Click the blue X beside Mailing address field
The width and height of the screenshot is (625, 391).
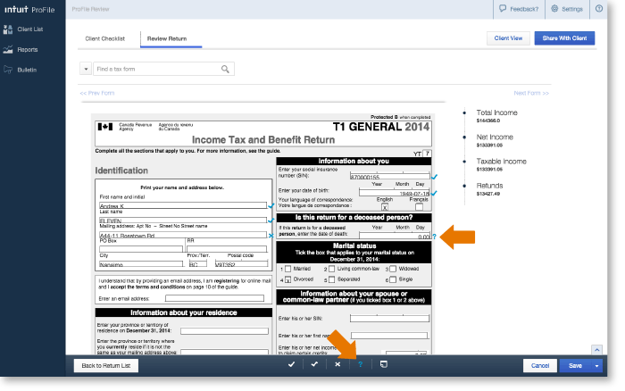tap(271, 236)
